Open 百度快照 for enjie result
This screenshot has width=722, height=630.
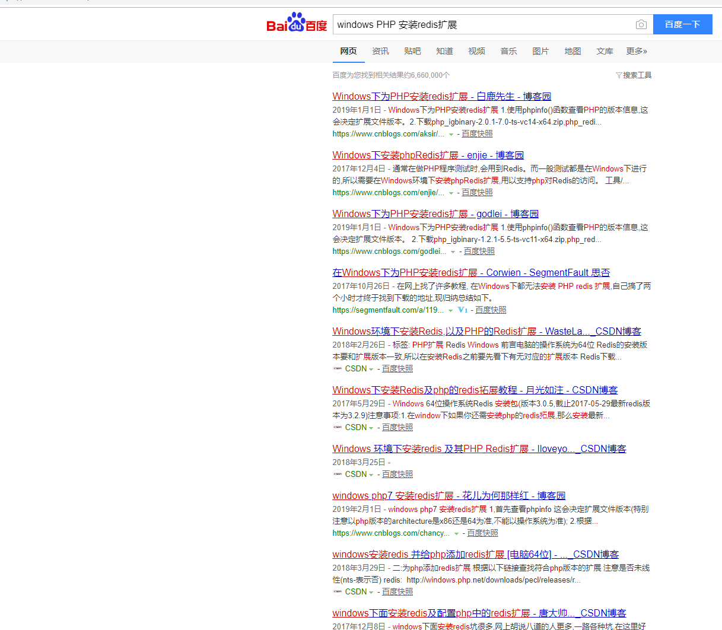point(477,193)
